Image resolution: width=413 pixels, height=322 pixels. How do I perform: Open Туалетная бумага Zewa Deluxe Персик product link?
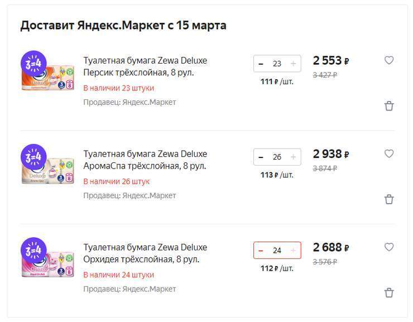coord(145,66)
